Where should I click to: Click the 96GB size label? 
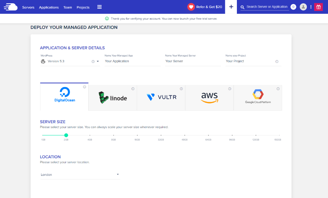(x=232, y=139)
